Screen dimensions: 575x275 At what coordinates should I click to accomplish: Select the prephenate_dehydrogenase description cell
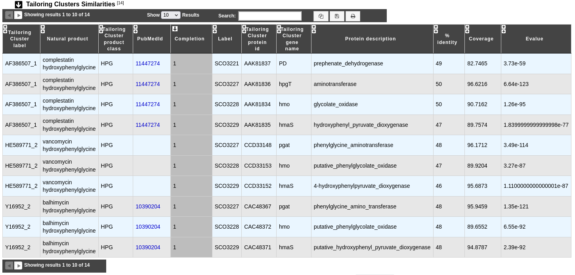372,63
